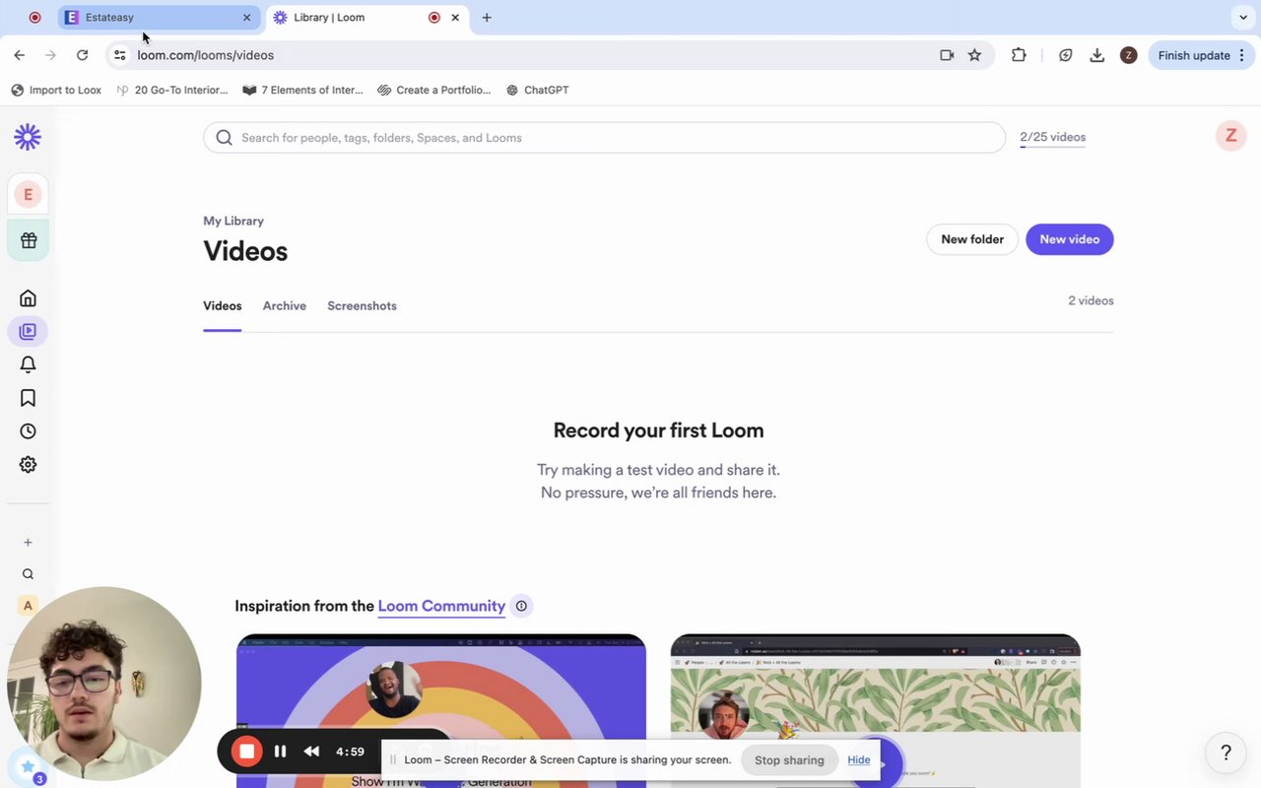Open the E workspace avatar in the sidebar
The image size is (1261, 788).
[28, 194]
